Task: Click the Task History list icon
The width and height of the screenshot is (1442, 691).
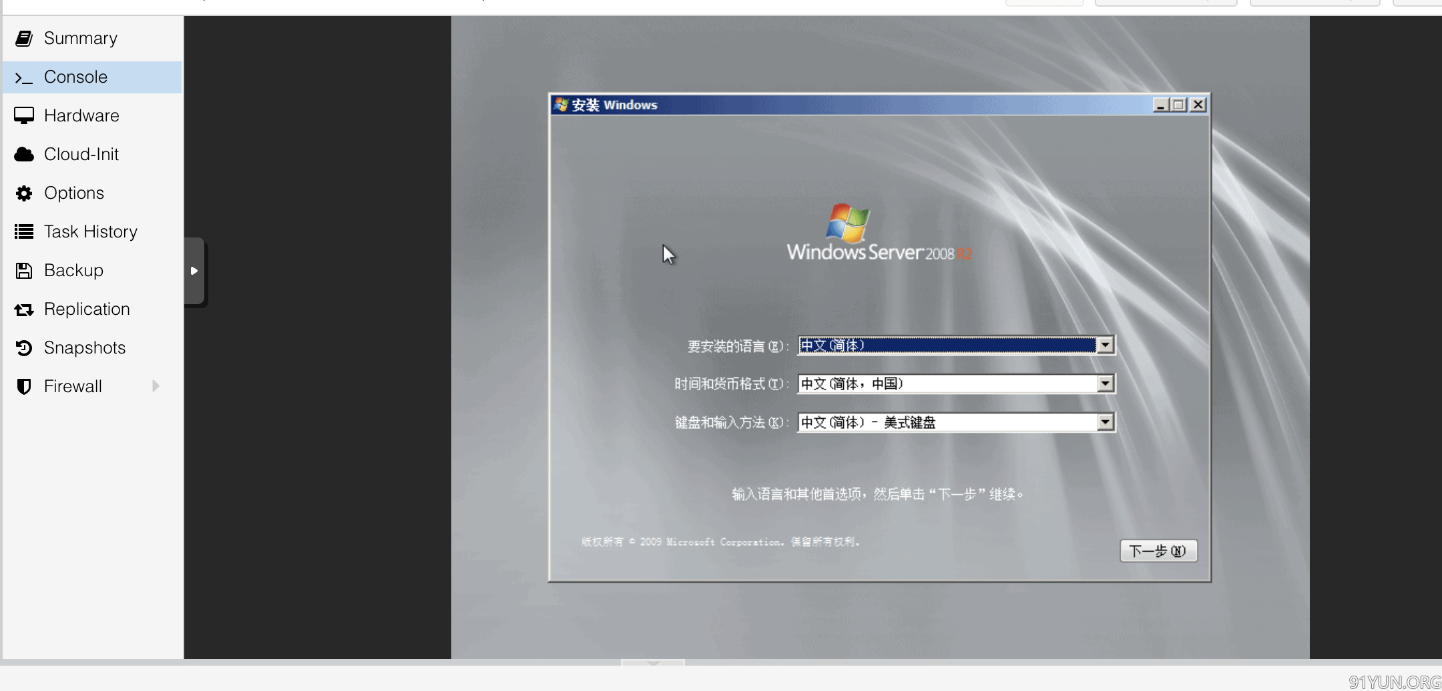Action: (24, 232)
